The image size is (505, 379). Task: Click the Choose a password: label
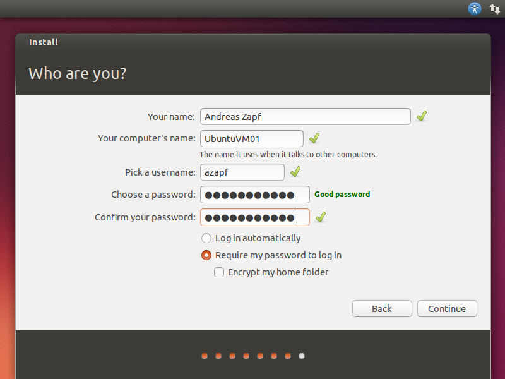click(153, 195)
